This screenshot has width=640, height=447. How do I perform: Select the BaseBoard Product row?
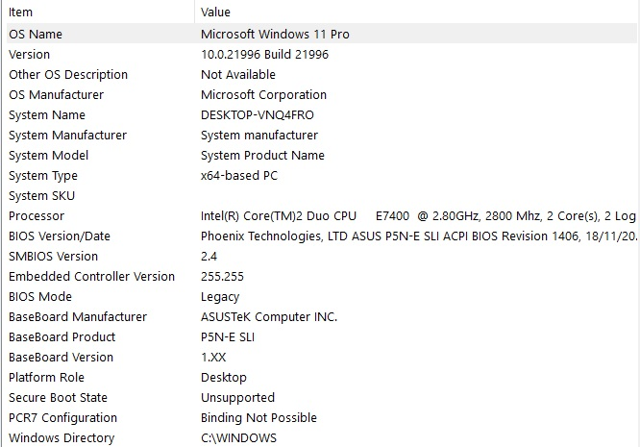[322, 337]
